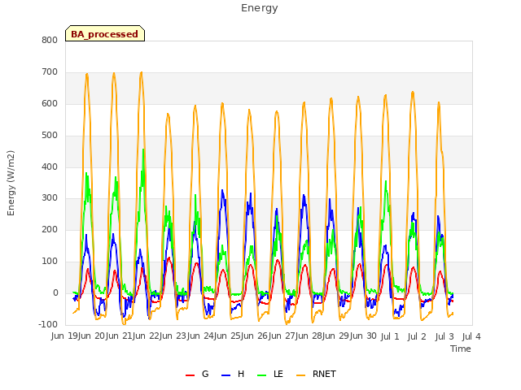Select the 100 y-axis tick label
This screenshot has width=521, height=390.
point(50,261)
